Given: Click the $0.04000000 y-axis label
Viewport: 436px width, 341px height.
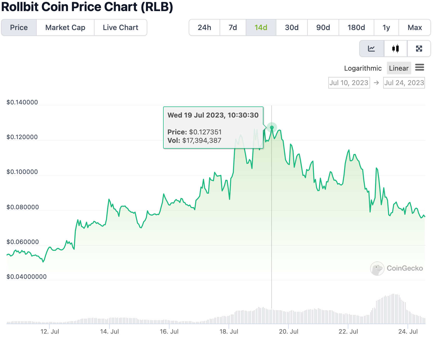Looking at the screenshot, I should (26, 277).
